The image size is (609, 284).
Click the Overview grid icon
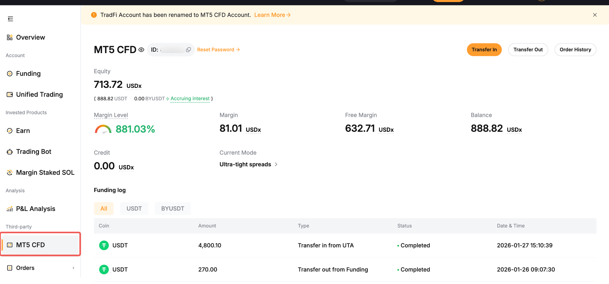[10, 37]
